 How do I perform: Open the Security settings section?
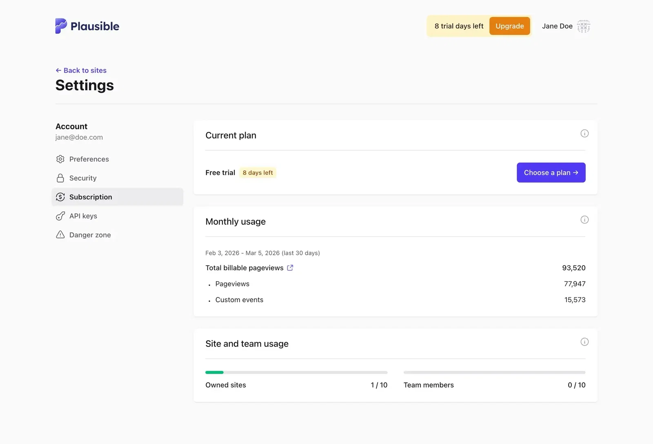click(x=83, y=178)
